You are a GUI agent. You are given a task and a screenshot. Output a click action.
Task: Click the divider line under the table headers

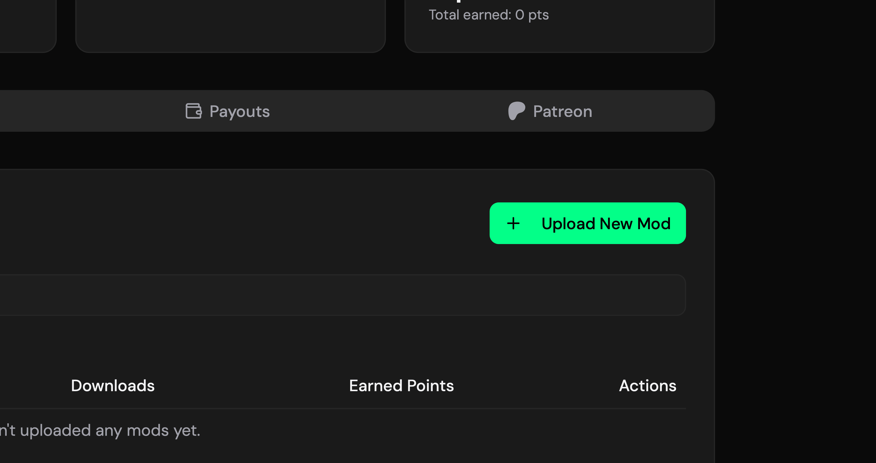(x=340, y=408)
